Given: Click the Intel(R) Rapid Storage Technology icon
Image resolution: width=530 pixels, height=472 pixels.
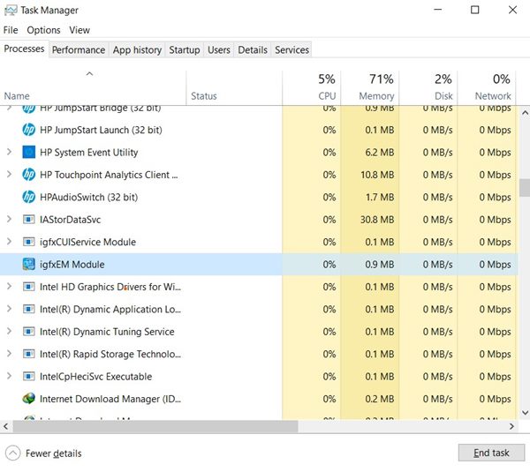Looking at the screenshot, I should tap(29, 354).
